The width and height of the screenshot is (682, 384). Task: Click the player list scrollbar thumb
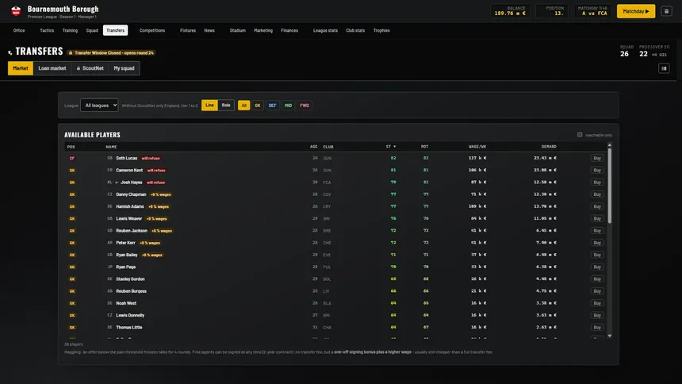[x=609, y=186]
